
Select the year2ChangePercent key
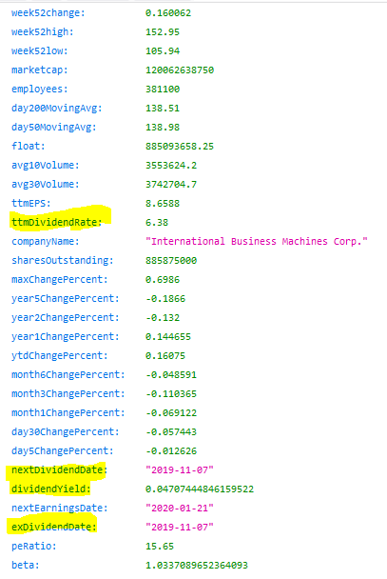(x=66, y=317)
